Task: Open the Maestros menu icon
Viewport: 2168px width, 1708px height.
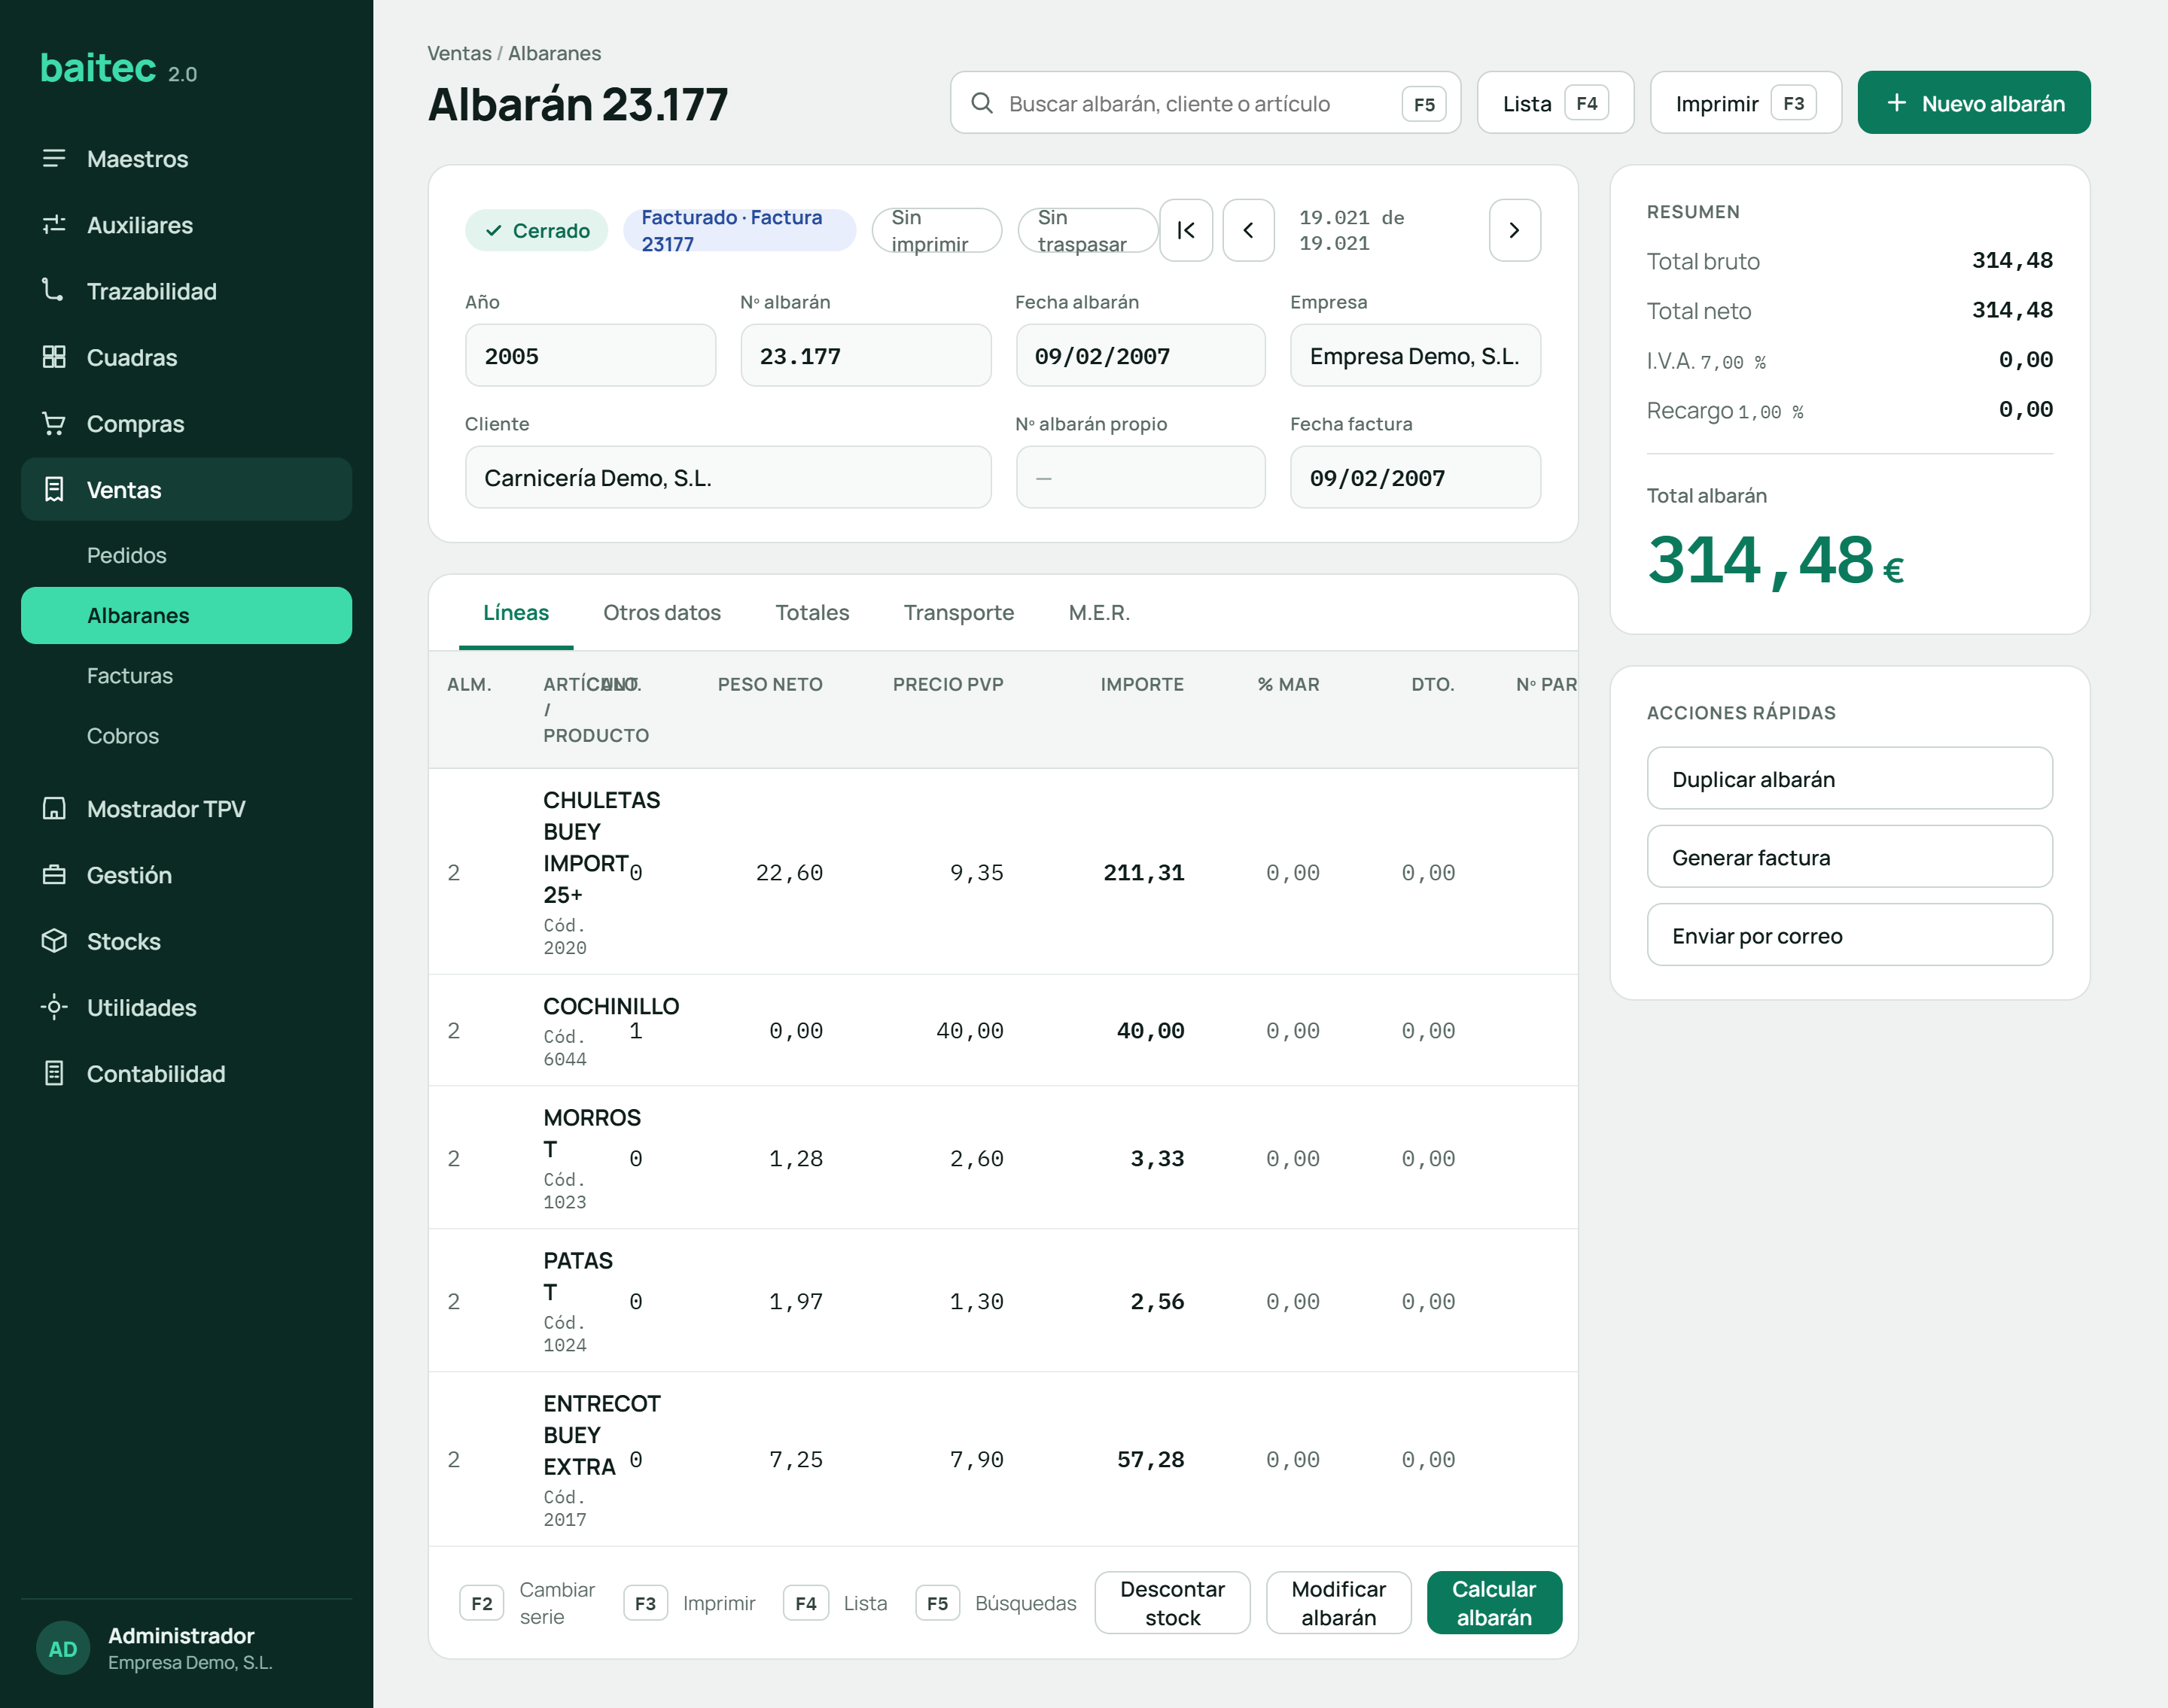Action: 54,158
